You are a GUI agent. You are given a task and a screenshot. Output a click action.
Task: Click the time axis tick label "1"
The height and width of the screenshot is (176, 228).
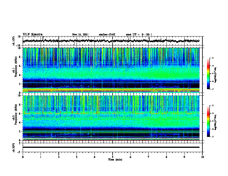41,157
